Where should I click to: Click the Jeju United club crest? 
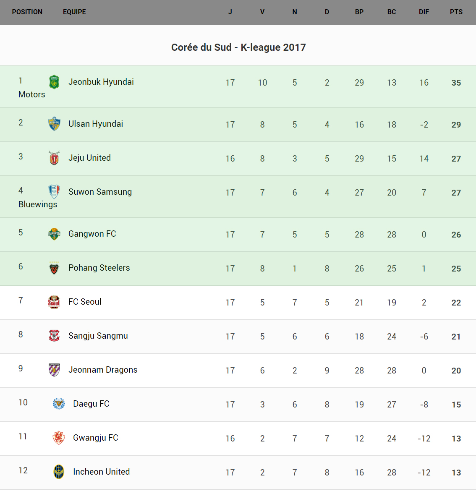(54, 158)
